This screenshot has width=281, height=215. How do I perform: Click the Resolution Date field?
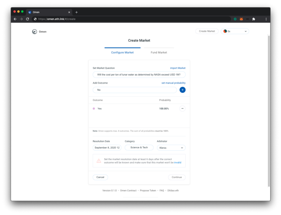(107, 147)
